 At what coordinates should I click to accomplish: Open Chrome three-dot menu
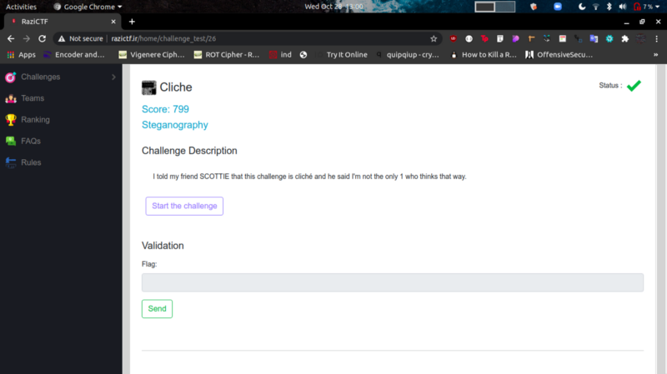click(656, 38)
